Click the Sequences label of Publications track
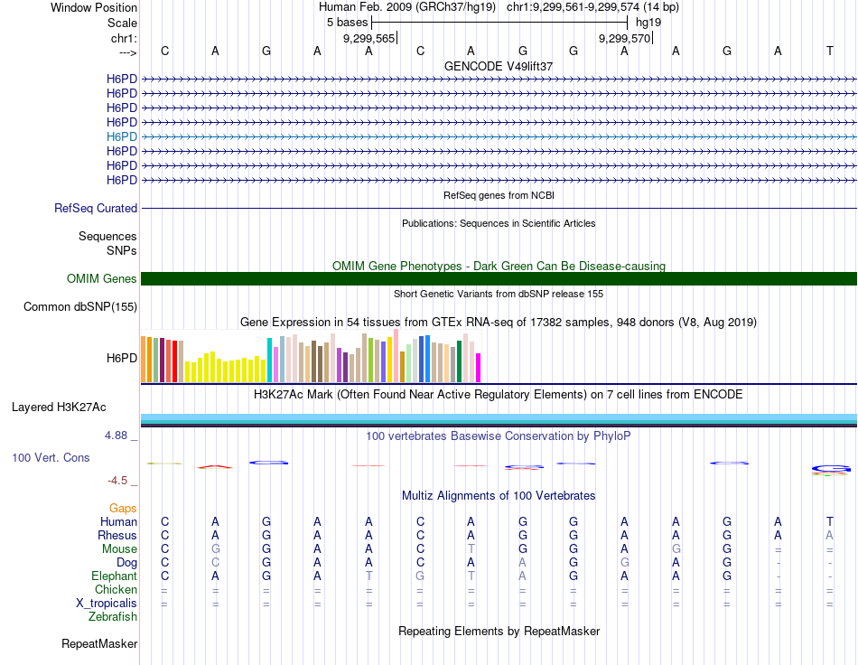Viewport: 858px width, 665px height. [x=107, y=237]
